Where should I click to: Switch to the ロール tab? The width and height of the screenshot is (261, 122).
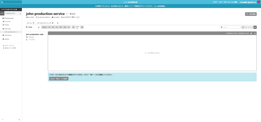(x=31, y=23)
